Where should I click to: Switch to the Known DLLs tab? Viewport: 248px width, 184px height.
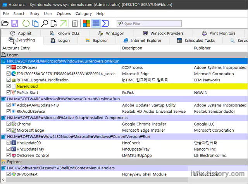pos(65,33)
